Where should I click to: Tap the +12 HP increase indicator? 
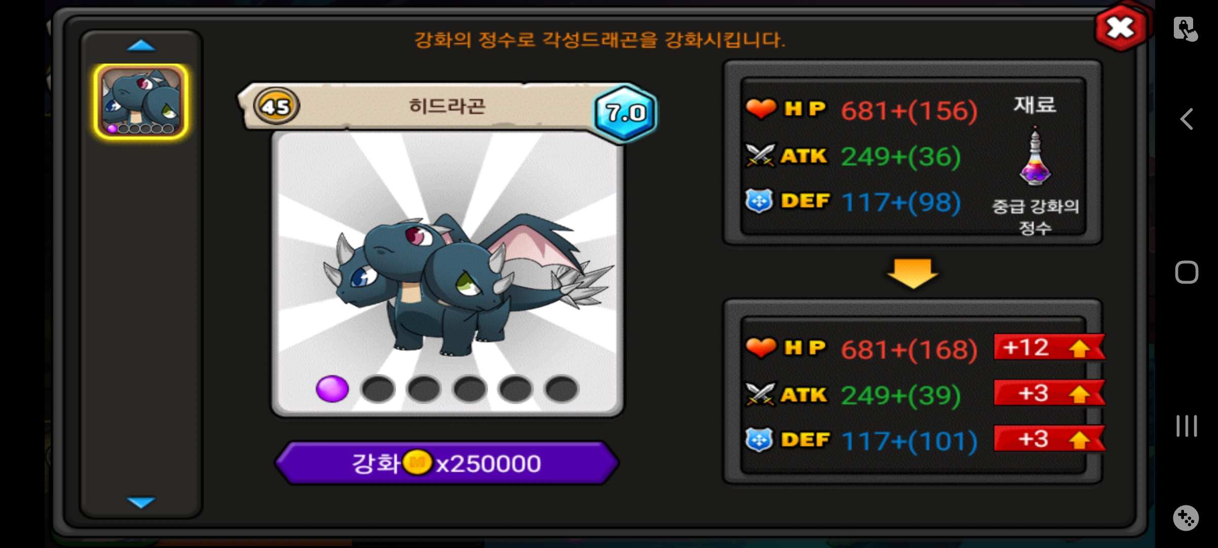click(1049, 348)
